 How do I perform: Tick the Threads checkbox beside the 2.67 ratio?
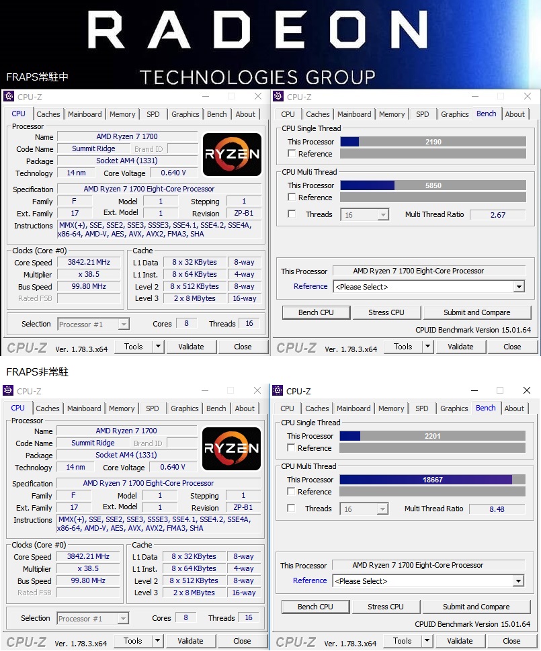pyautogui.click(x=292, y=214)
